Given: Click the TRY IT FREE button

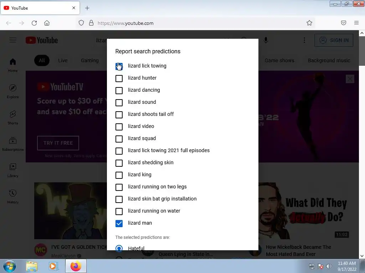Looking at the screenshot, I should click(x=58, y=143).
